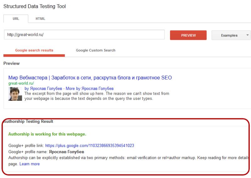This screenshot has width=251, height=178.
Task: Click the bold Google+ profile name Ярослав Голубев
Action: [x=67, y=152]
